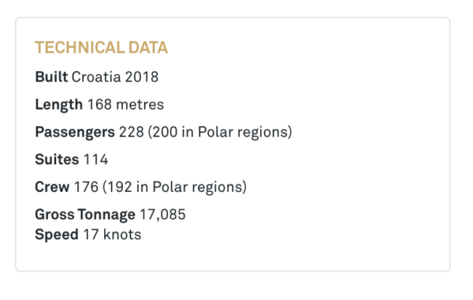
Task: Select the Croatia 2018 text
Action: pos(115,77)
